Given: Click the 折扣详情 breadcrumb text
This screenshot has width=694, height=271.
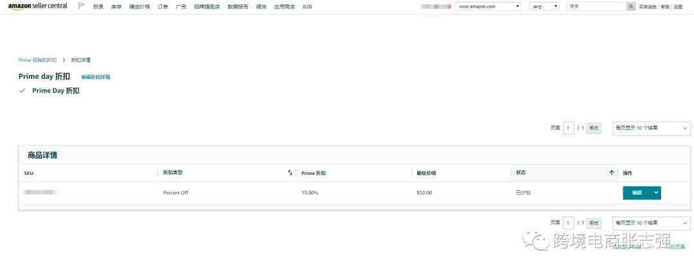Looking at the screenshot, I should 81,60.
